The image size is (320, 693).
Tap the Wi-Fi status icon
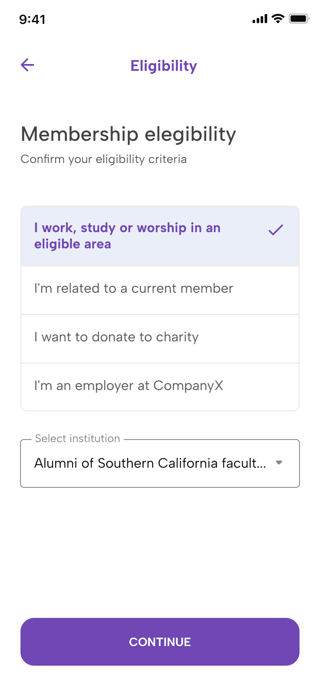pos(278,19)
